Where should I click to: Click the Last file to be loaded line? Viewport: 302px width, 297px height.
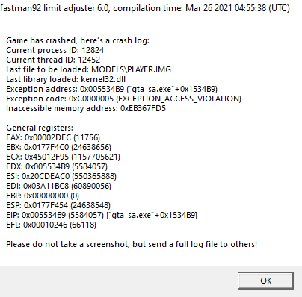[89, 69]
